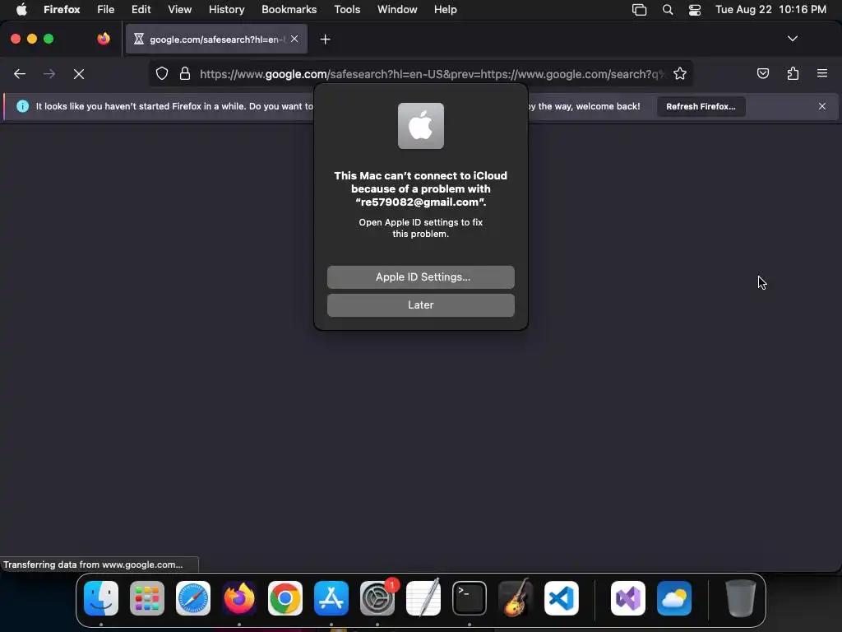Open the View menu
The width and height of the screenshot is (842, 632).
click(x=179, y=10)
